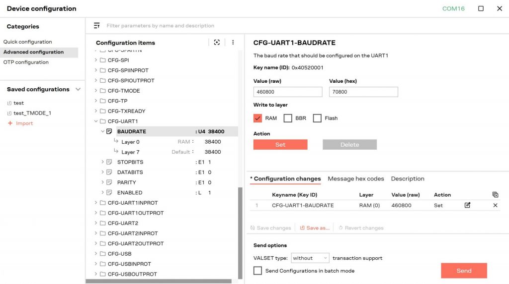Click the plus icon to Import a configuration

click(x=9, y=123)
